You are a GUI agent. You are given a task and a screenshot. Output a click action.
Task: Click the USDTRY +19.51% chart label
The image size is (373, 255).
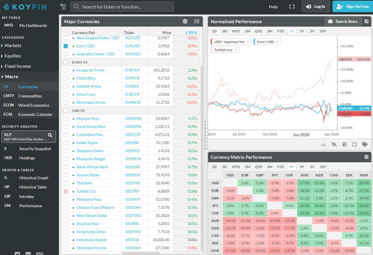pyautogui.click(x=354, y=59)
